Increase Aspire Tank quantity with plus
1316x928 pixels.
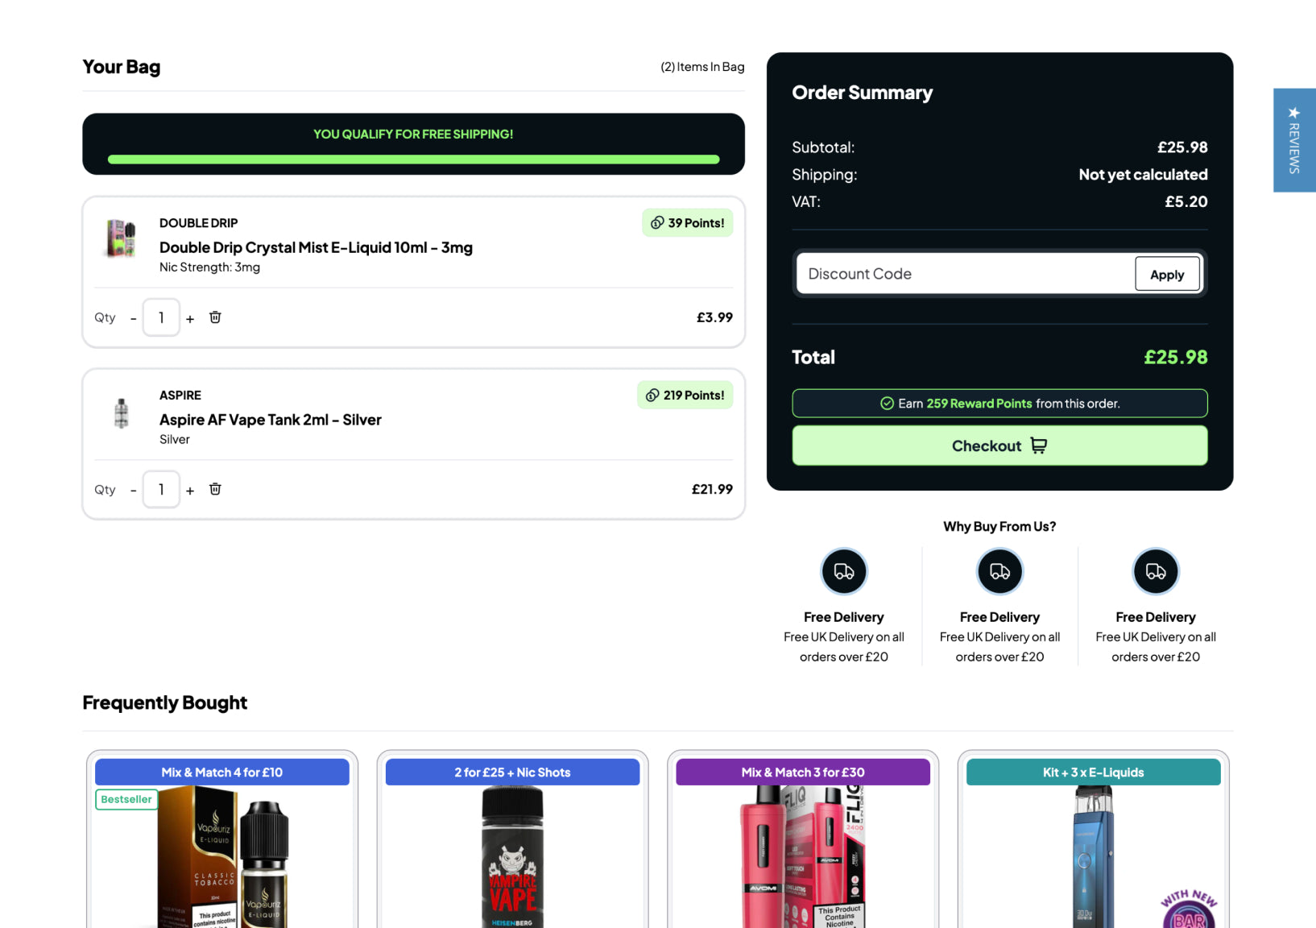pyautogui.click(x=190, y=491)
